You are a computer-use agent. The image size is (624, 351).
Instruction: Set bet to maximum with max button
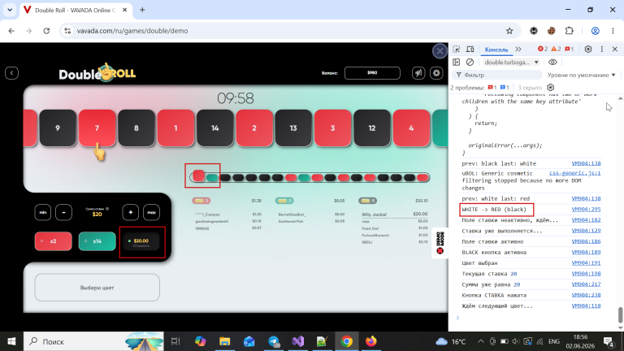(152, 213)
